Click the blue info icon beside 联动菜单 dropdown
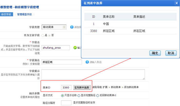This screenshot has height=106, width=180. point(72,27)
